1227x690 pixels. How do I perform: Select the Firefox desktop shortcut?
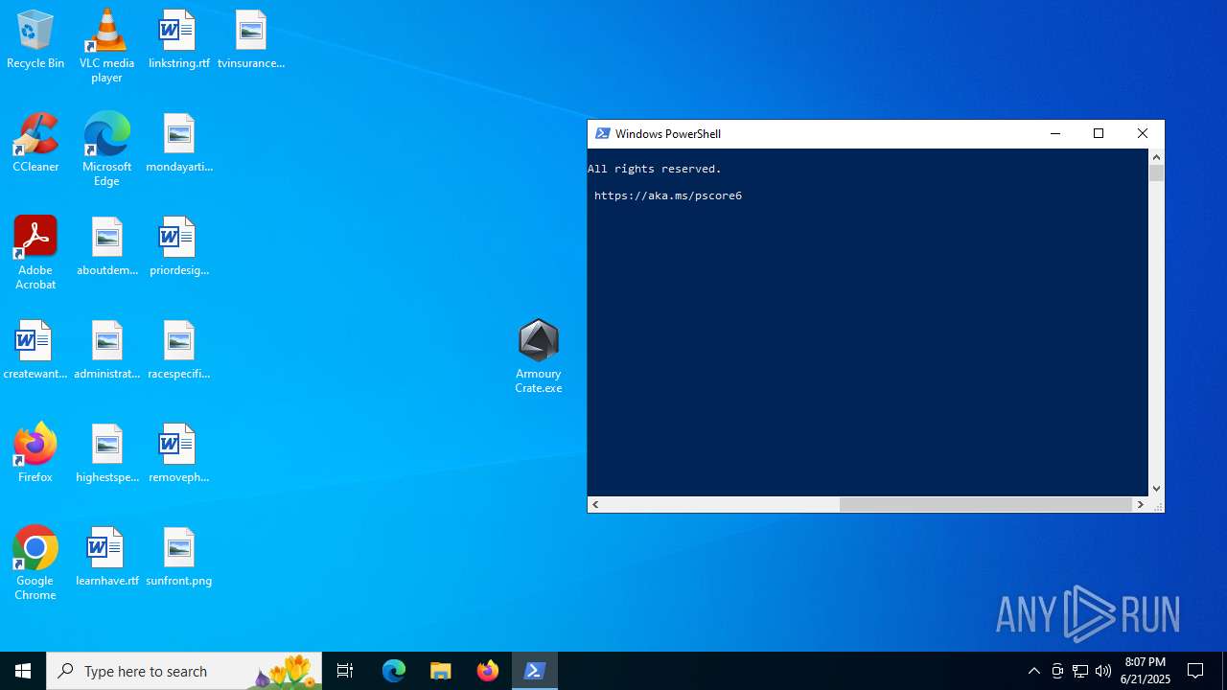[x=35, y=454]
